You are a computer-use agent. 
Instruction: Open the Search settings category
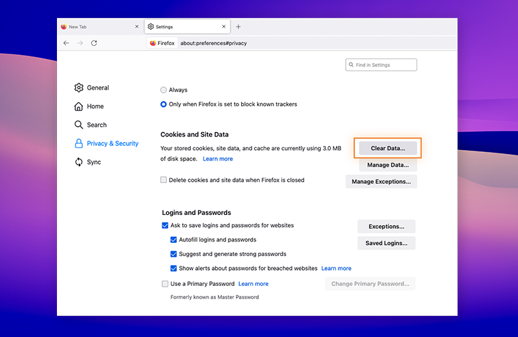pyautogui.click(x=91, y=125)
